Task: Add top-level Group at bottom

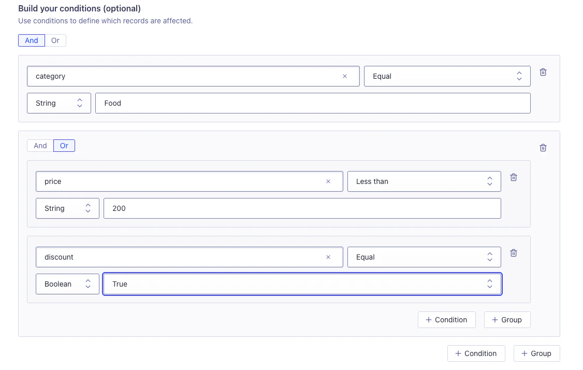Action: pyautogui.click(x=536, y=353)
